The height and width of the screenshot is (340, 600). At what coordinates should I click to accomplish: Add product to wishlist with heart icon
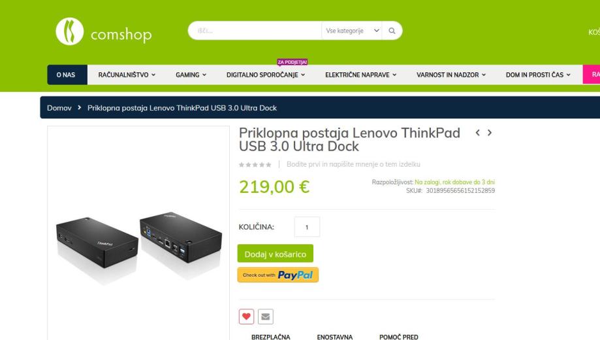(246, 317)
